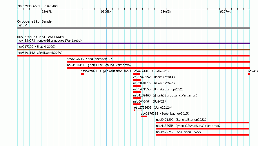258x146 pixels.
Task: Click the red bar under nsv5471397
Action: (x=203, y=123)
